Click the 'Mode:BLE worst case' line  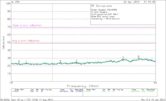[x=103, y=17]
